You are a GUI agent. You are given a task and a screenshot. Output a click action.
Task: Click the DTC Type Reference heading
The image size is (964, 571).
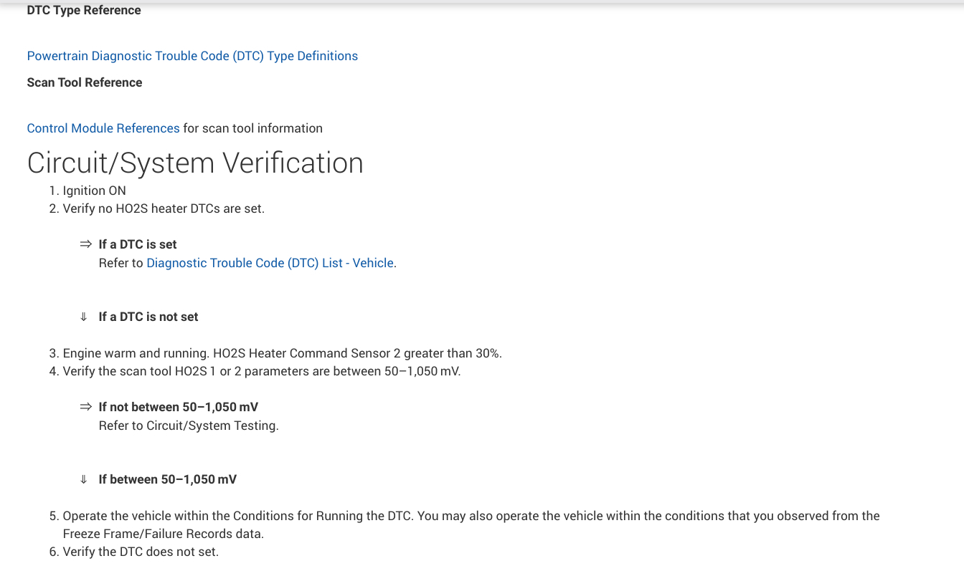pos(84,11)
